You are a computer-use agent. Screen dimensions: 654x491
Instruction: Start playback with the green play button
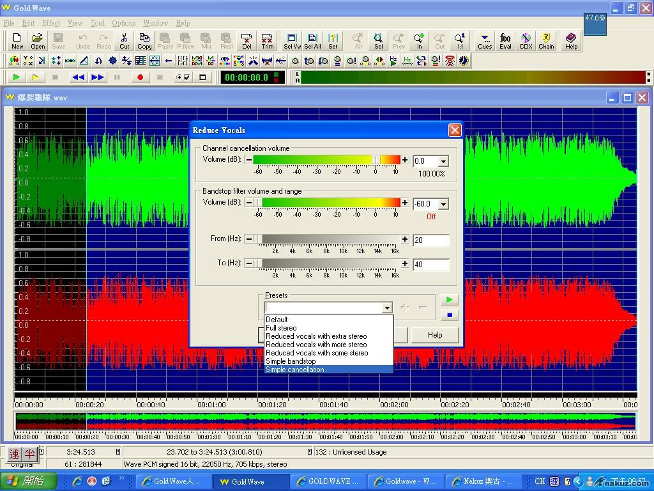tap(17, 77)
